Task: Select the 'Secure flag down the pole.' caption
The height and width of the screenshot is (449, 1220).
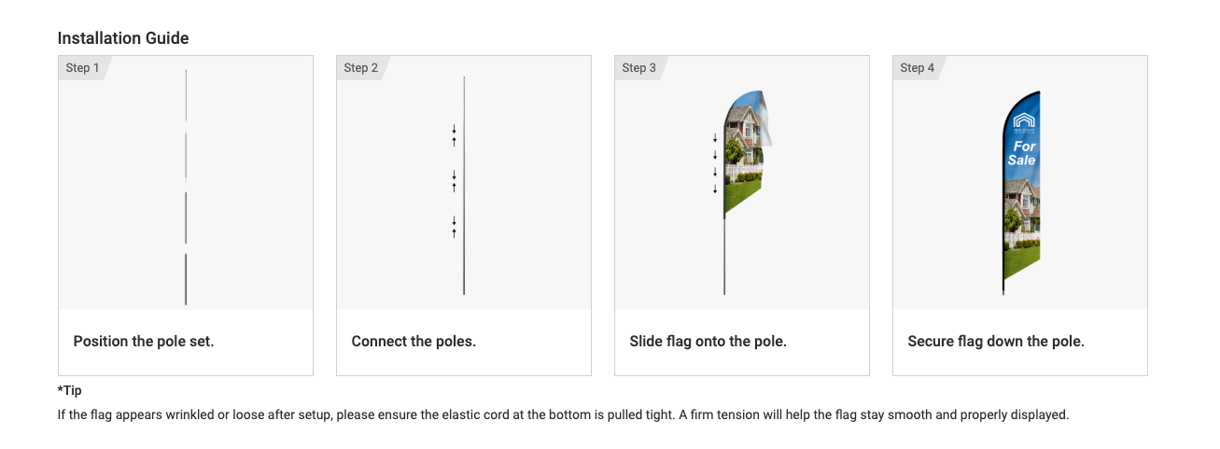Action: (x=996, y=342)
